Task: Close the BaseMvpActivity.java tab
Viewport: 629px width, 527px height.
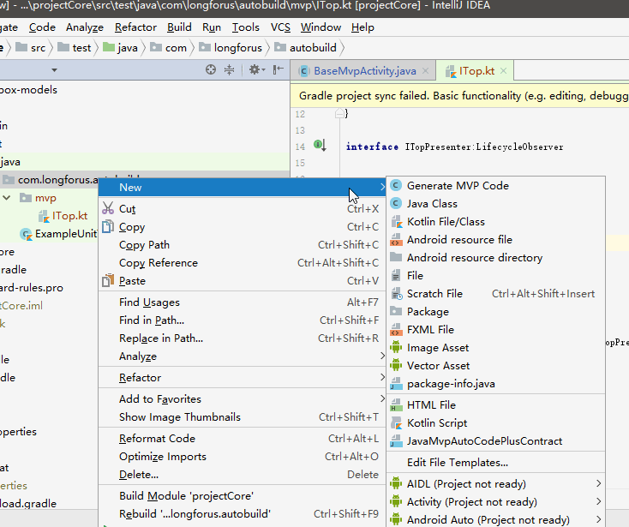Action: point(426,71)
